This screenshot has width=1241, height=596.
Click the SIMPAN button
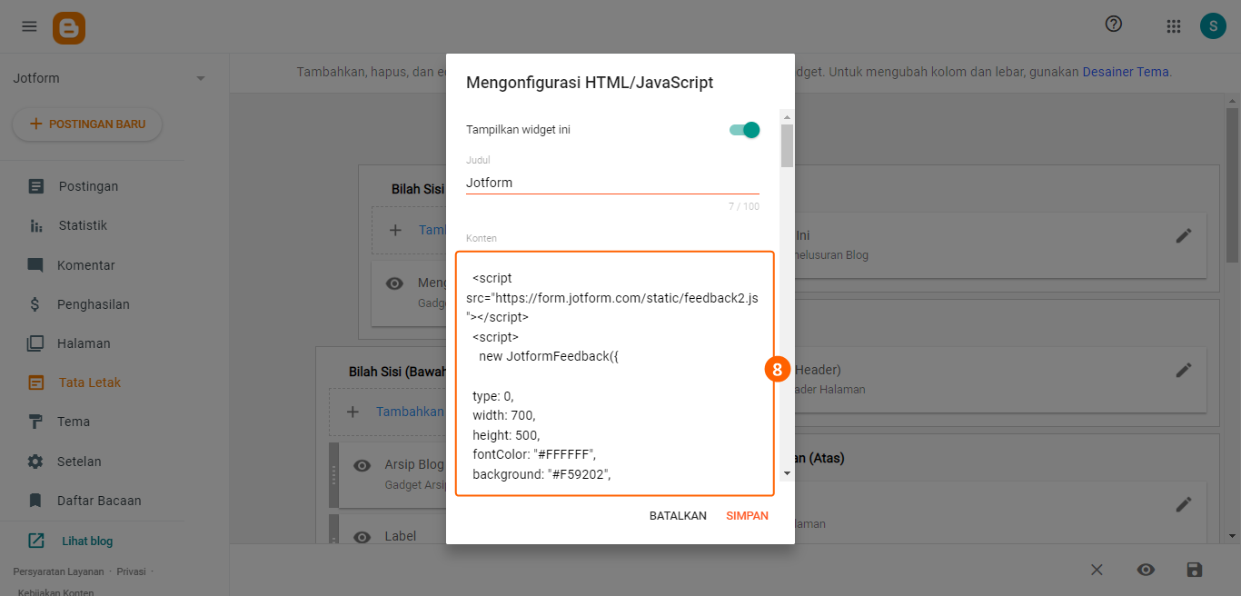click(x=747, y=516)
